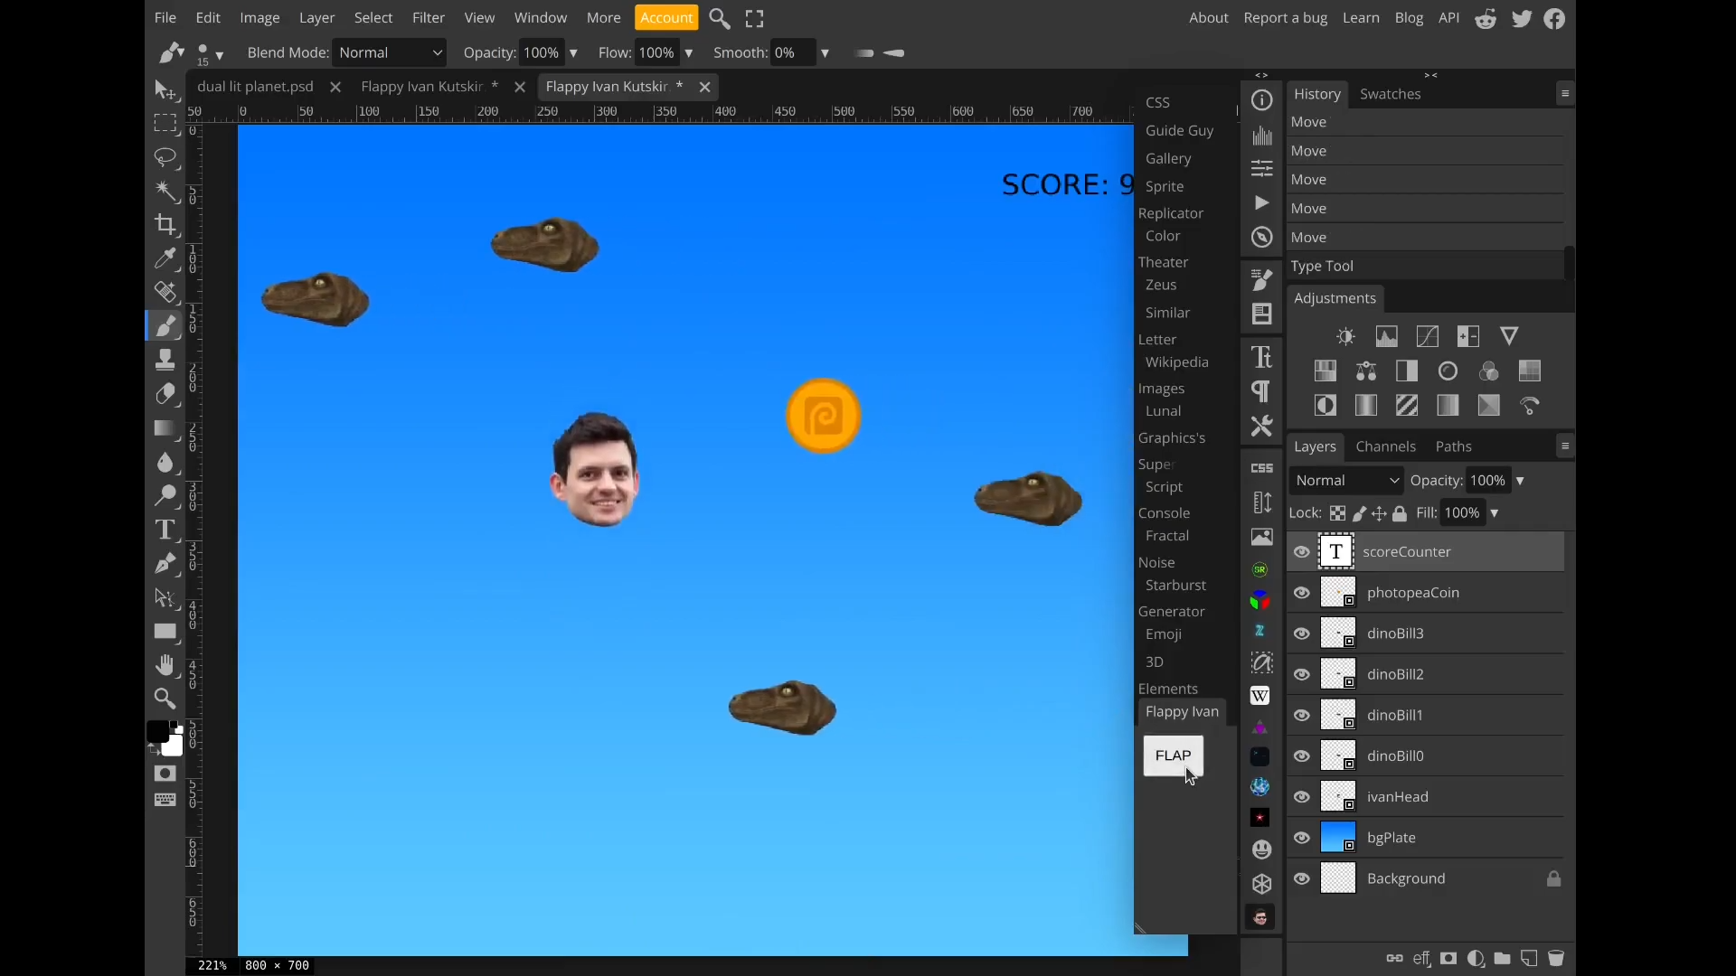Select the Eyedropper tool
This screenshot has height=976, width=1736.
tap(165, 258)
